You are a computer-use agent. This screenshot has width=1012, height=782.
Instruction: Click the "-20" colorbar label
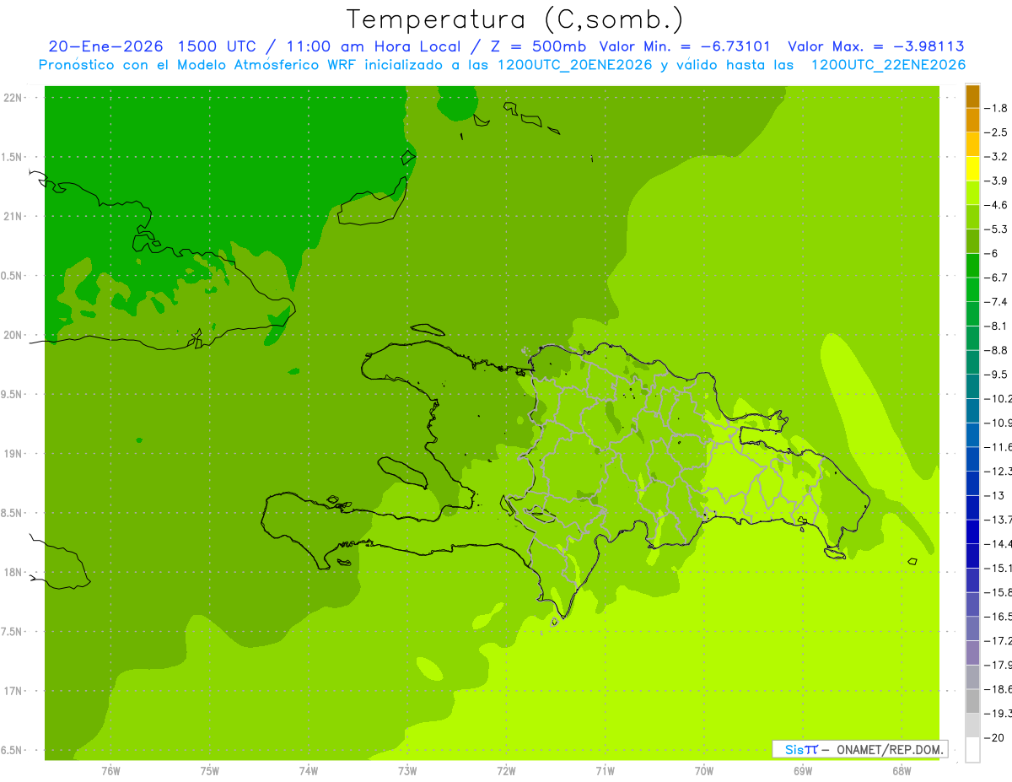click(x=995, y=737)
